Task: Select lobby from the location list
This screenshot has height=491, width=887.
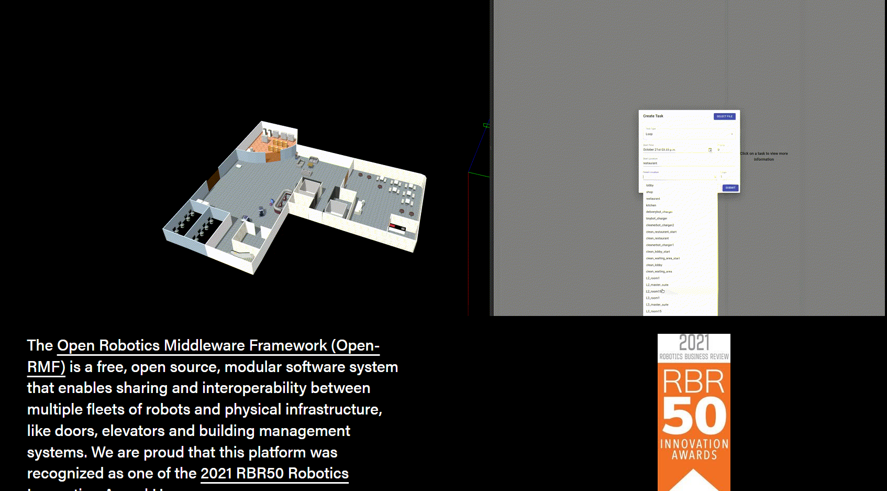Action: point(680,186)
